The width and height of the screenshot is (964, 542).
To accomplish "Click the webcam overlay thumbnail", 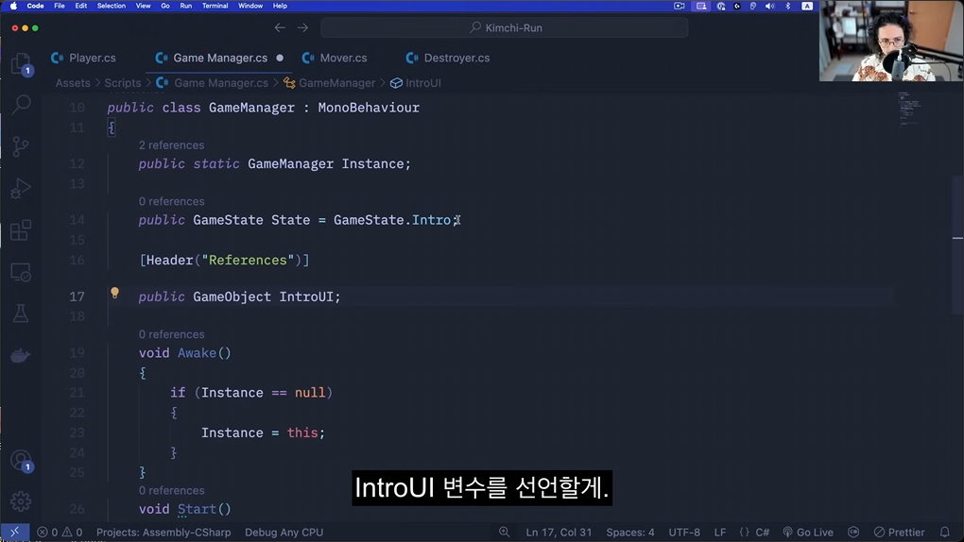I will pyautogui.click(x=891, y=41).
